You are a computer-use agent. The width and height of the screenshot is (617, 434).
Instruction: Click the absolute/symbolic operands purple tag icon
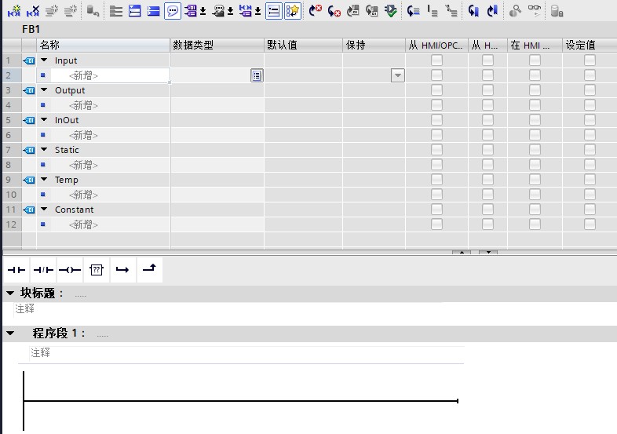[191, 11]
